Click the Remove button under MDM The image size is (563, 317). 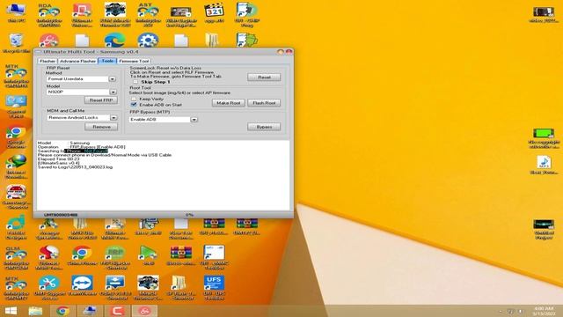[101, 127]
